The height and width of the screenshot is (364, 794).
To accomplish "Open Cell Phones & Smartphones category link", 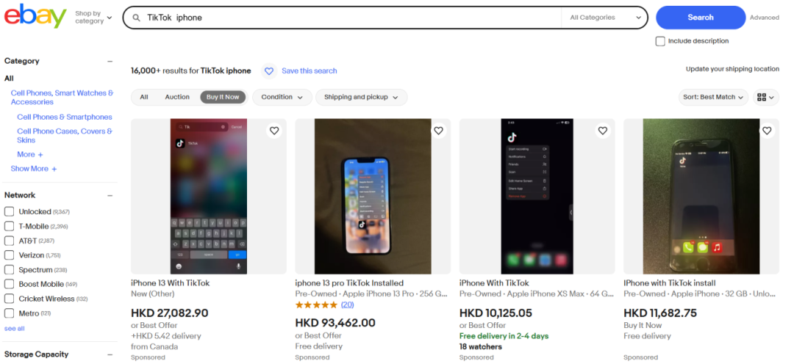I will tap(65, 117).
